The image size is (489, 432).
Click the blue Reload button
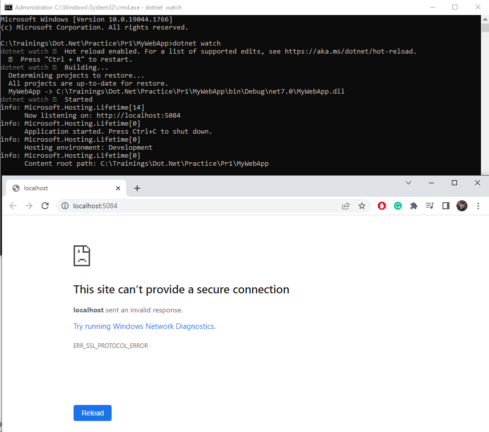coord(92,413)
